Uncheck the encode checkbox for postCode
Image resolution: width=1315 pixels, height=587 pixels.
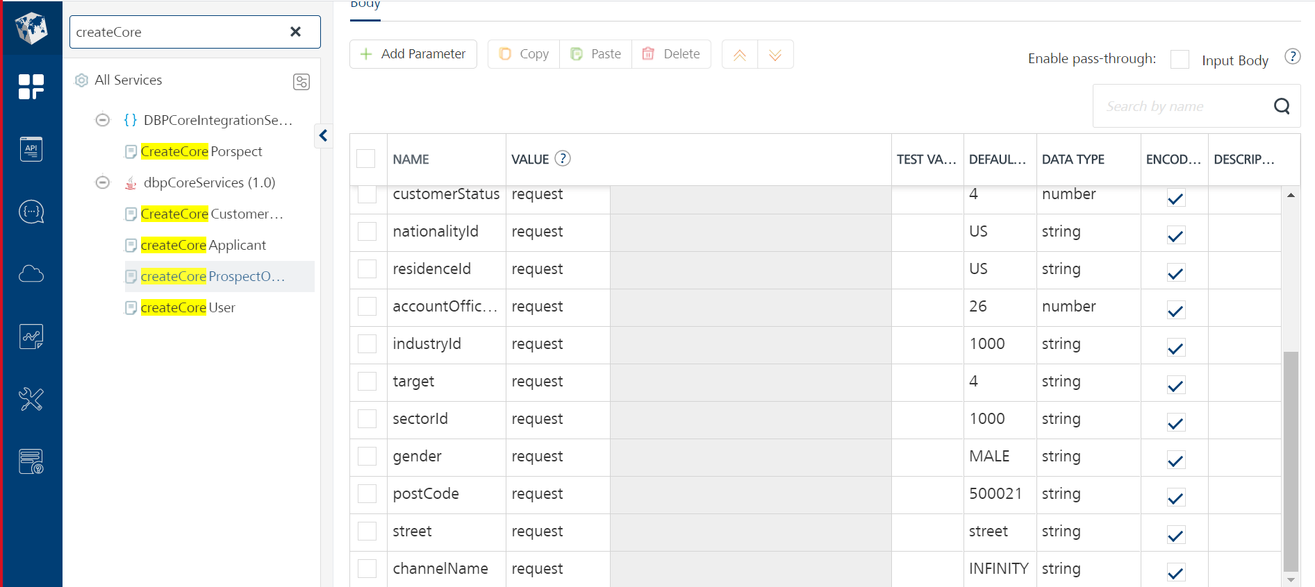pyautogui.click(x=1175, y=497)
